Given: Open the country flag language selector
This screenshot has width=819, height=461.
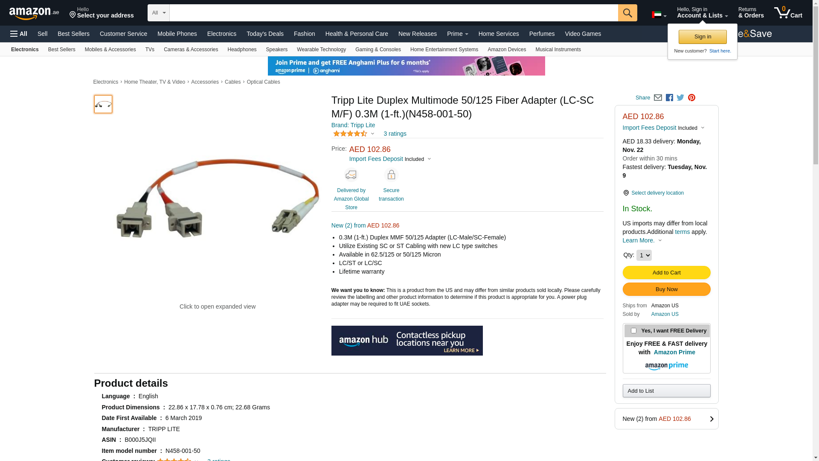Looking at the screenshot, I should point(659,15).
